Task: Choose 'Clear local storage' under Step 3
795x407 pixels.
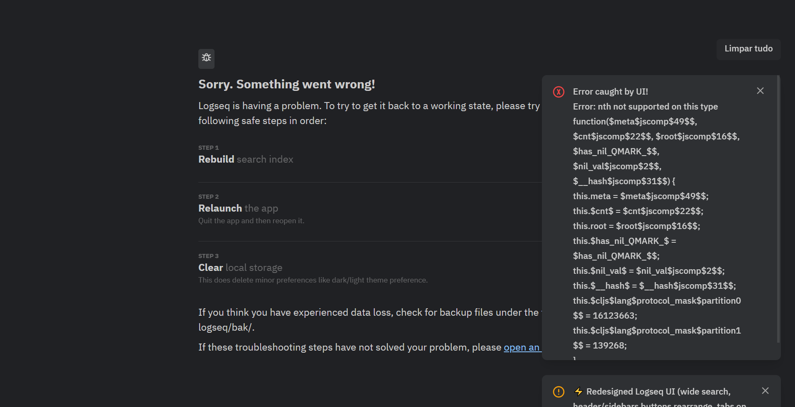Action: point(240,268)
